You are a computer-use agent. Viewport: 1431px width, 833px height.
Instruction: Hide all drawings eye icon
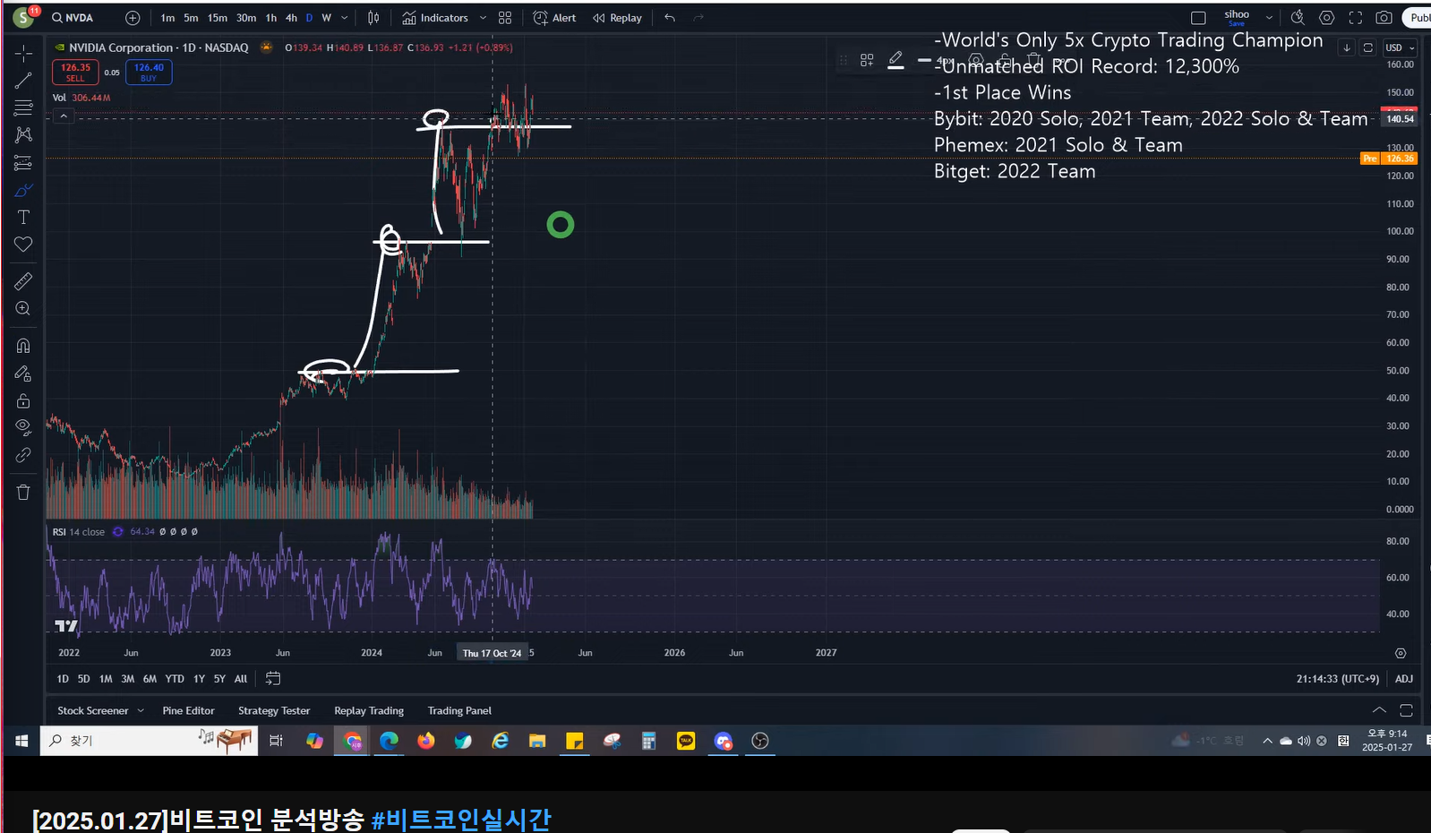click(23, 427)
